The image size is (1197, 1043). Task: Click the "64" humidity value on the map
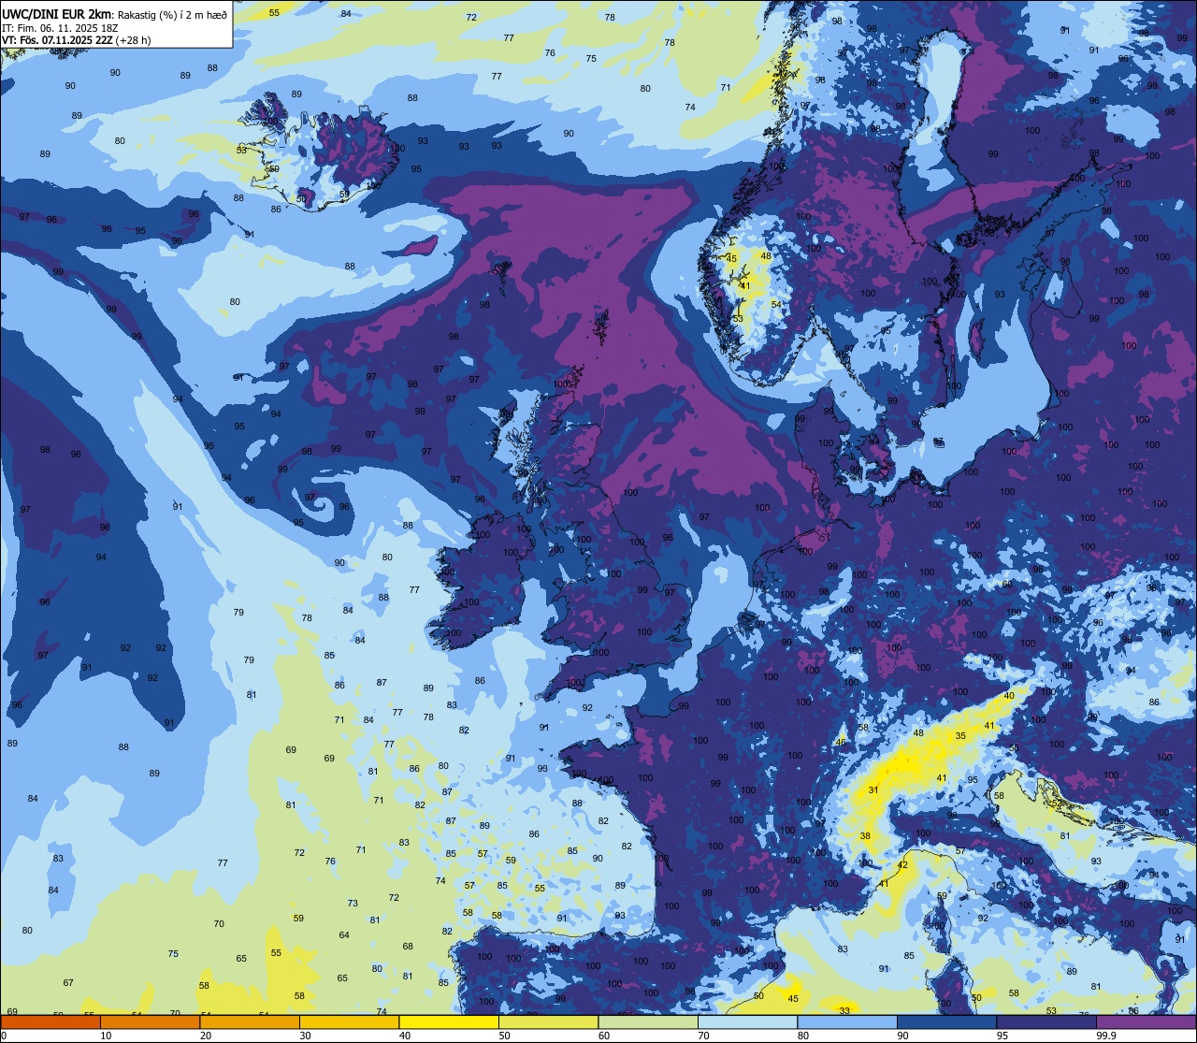(344, 935)
